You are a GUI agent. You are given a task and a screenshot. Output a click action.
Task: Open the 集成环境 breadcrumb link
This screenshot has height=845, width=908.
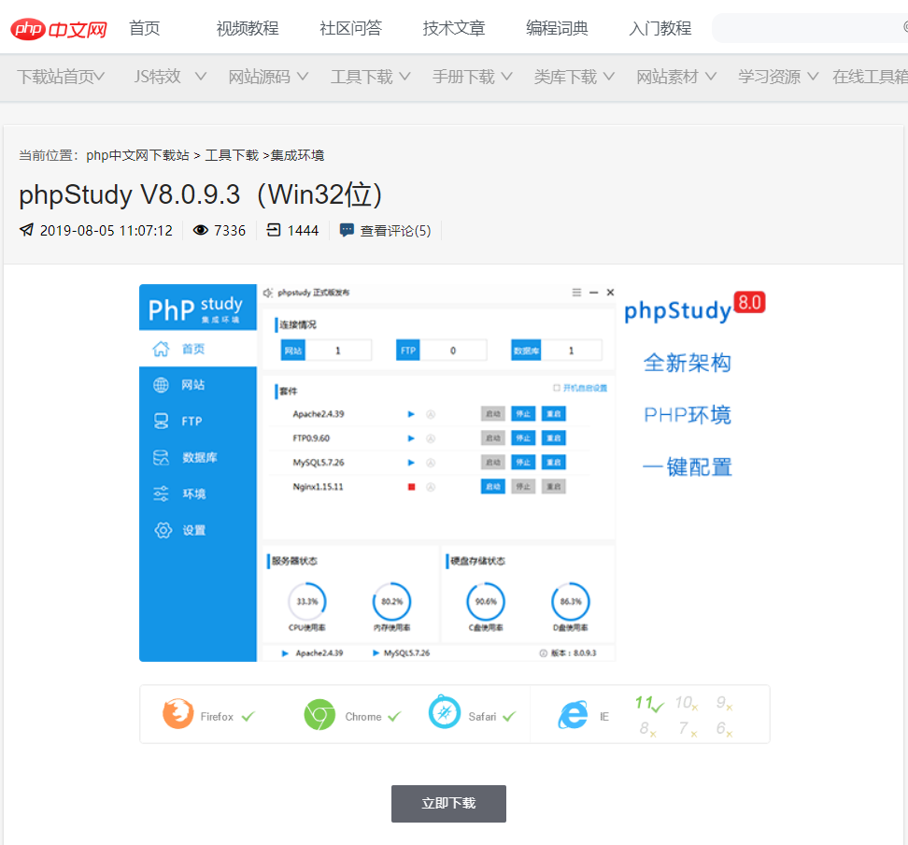click(x=300, y=154)
